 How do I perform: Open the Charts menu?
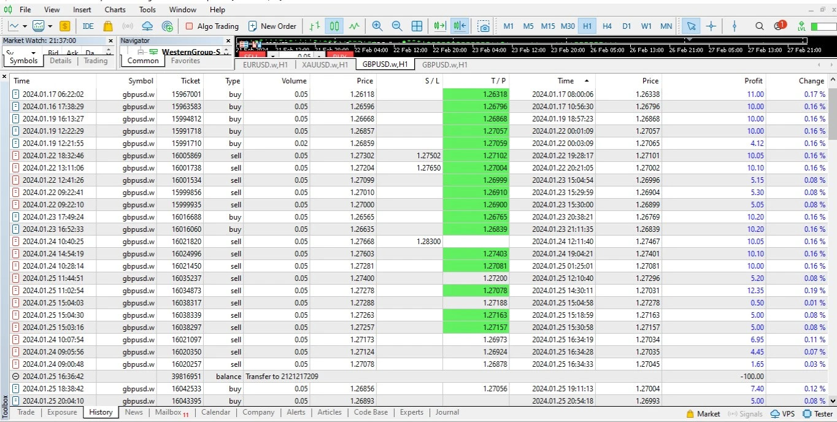(115, 9)
